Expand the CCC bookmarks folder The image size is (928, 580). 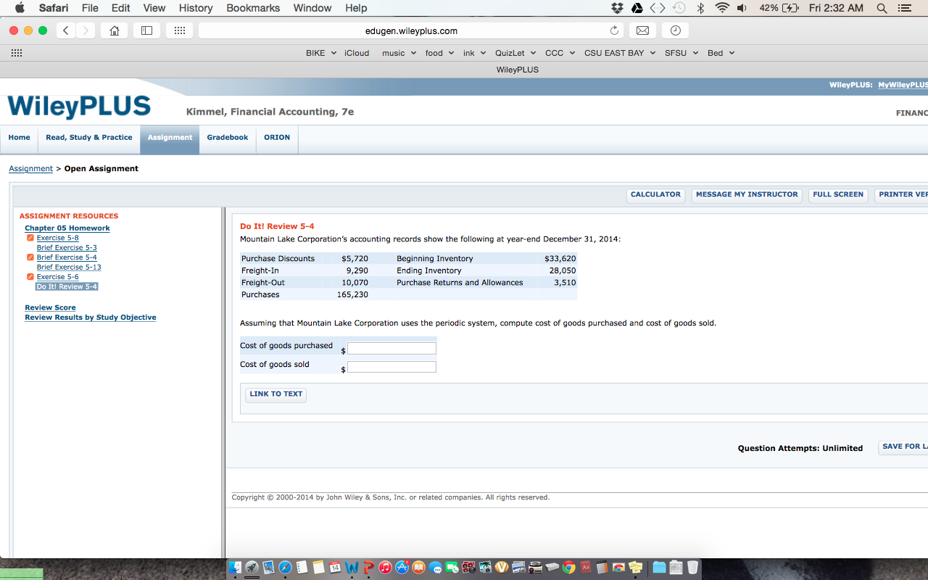(x=560, y=53)
